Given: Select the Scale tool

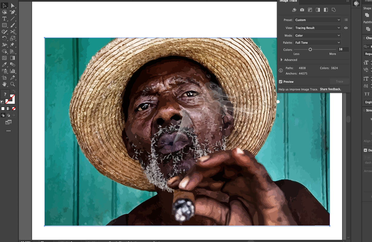Looking at the screenshot, I should tap(13, 38).
